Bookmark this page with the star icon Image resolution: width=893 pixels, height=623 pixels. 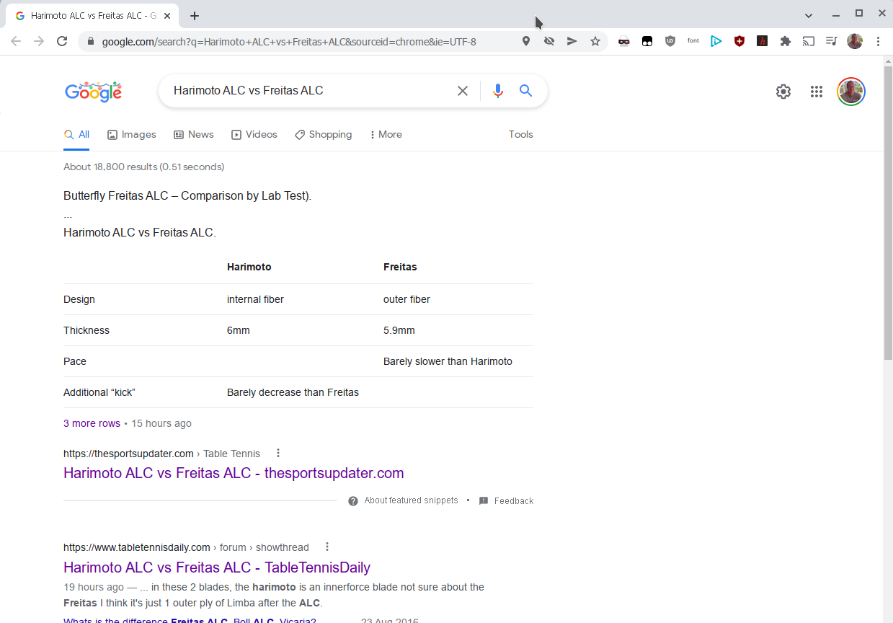pyautogui.click(x=595, y=42)
